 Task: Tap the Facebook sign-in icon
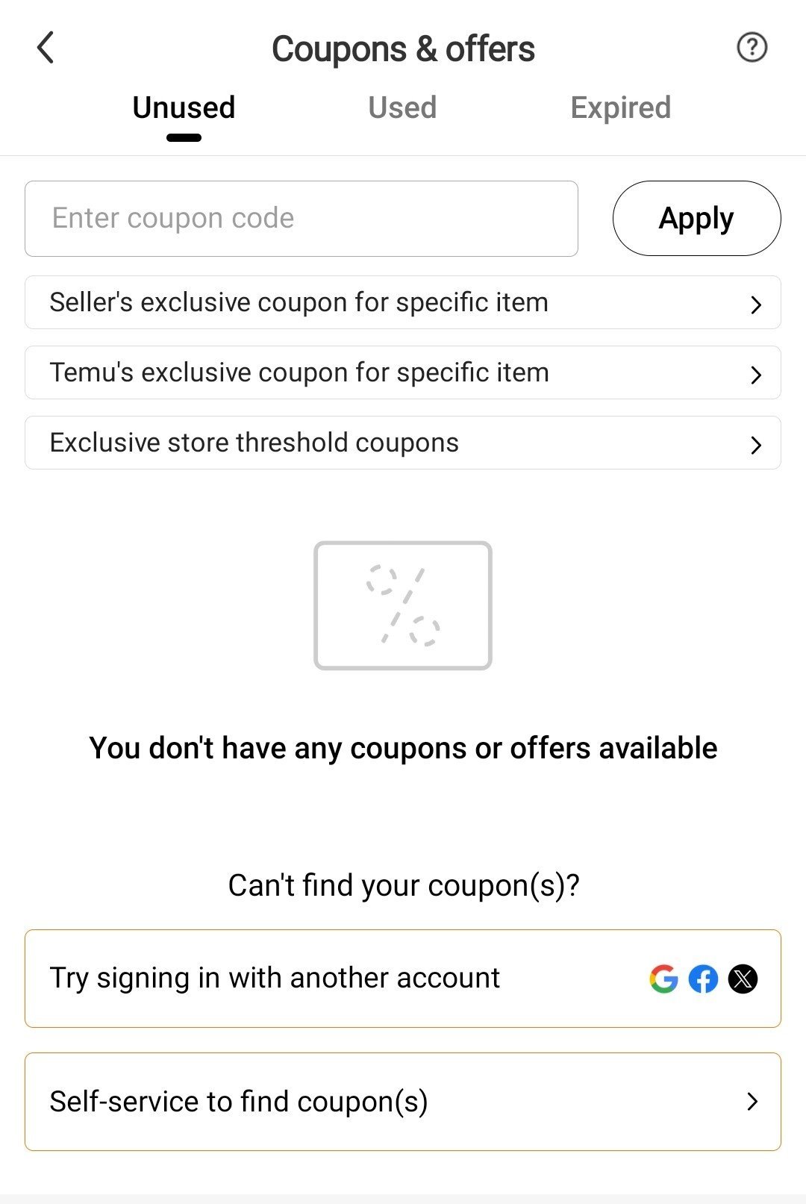703,979
